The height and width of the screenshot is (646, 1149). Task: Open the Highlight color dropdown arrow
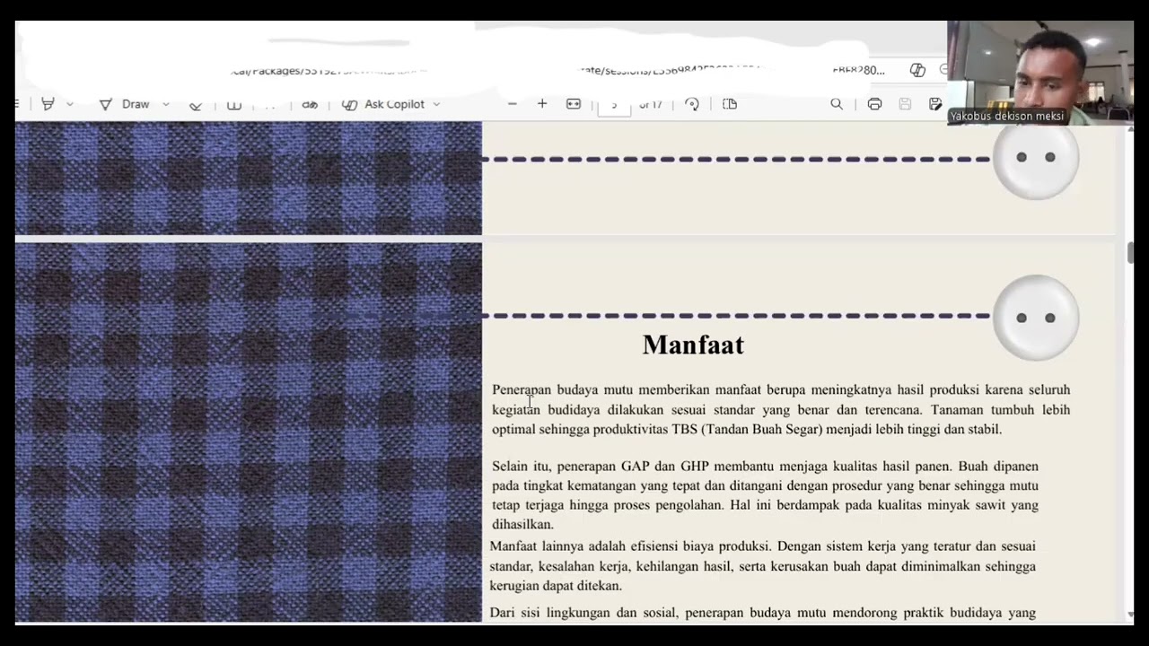point(70,105)
